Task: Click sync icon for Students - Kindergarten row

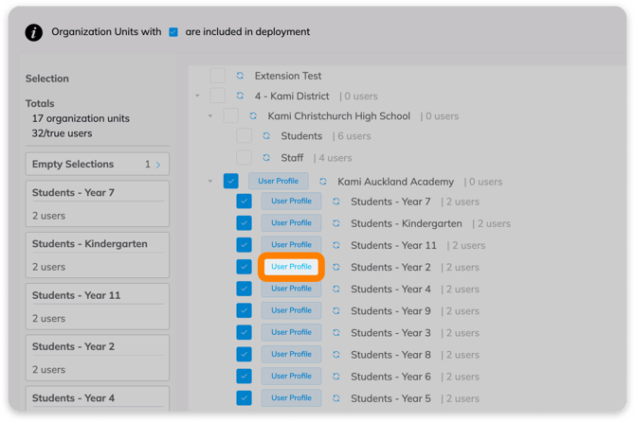Action: pyautogui.click(x=336, y=223)
